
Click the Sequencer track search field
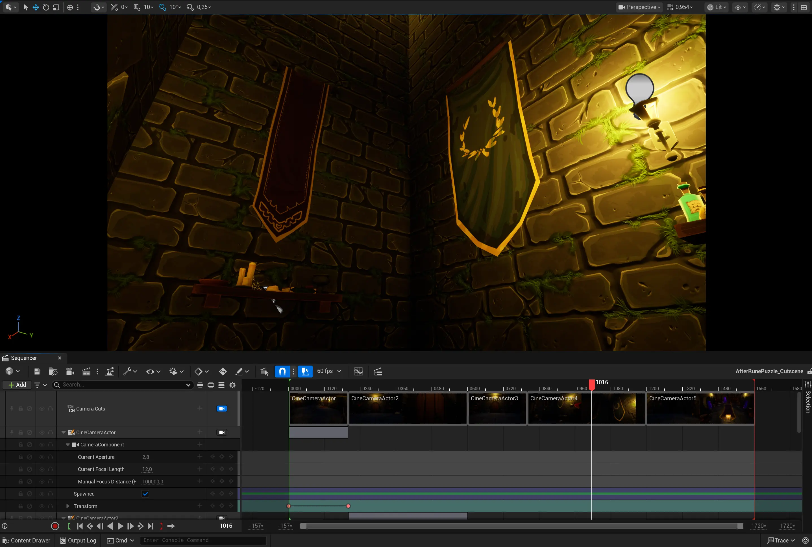point(122,385)
